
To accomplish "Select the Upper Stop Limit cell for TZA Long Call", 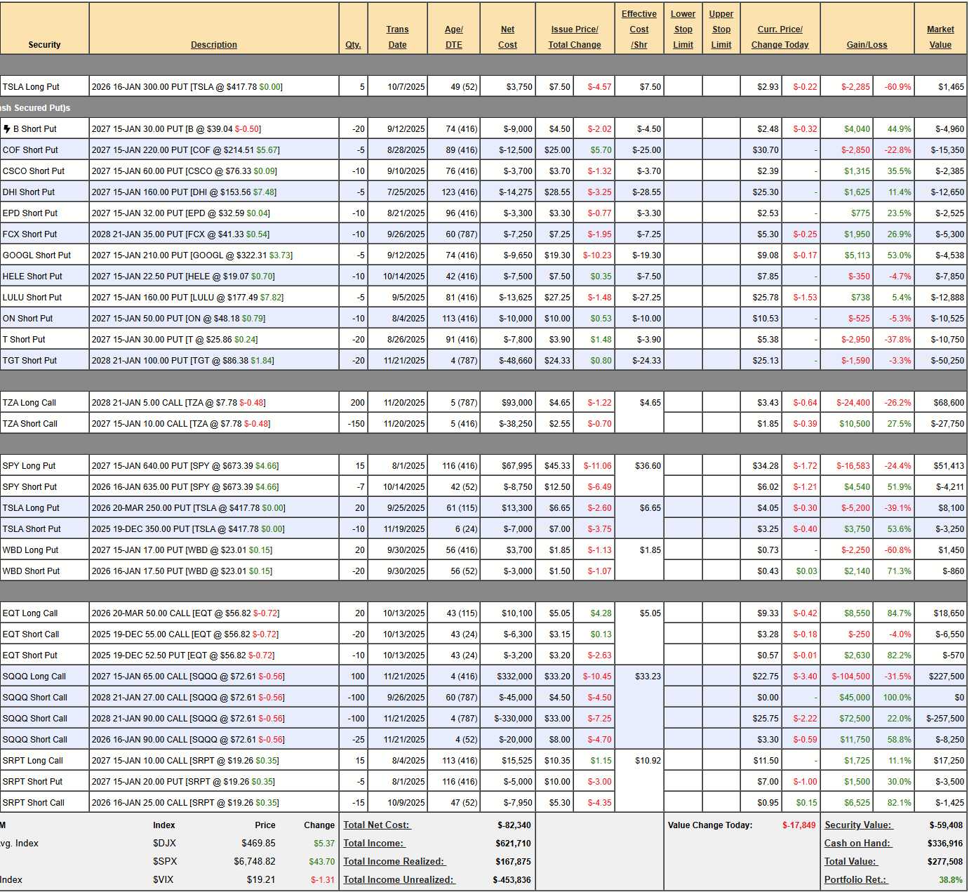I will click(x=721, y=403).
